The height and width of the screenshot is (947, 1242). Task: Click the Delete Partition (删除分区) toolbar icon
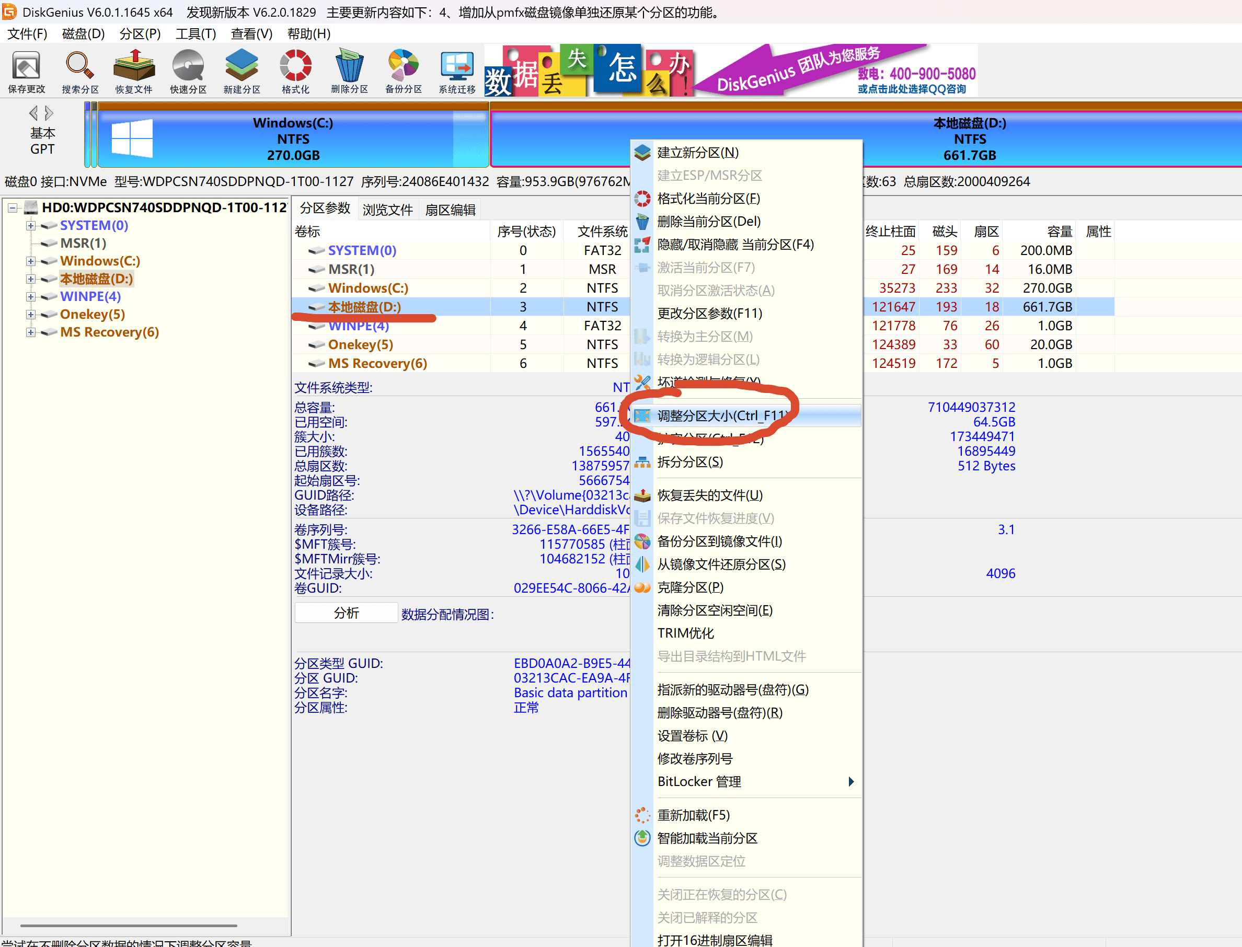(x=350, y=72)
